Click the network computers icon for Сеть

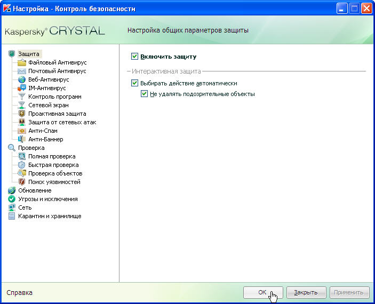pyautogui.click(x=12, y=207)
